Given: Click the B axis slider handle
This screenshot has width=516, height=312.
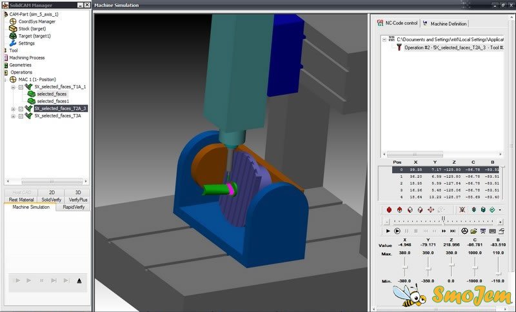Looking at the screenshot, I should [x=498, y=273].
